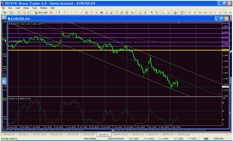The width and height of the screenshot is (233, 141).
Task: Click the EURO default profile status text
Action: (90, 139)
